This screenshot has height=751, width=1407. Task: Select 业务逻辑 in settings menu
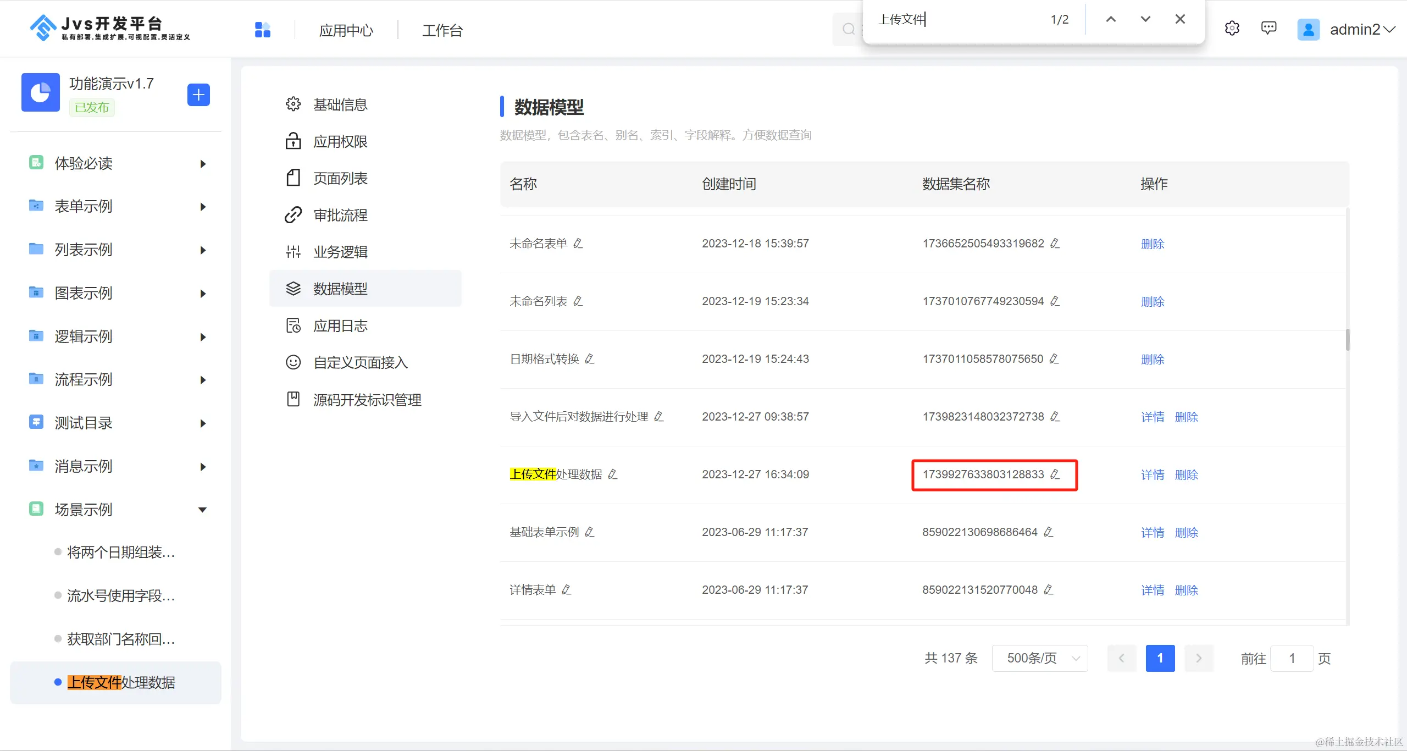click(x=340, y=252)
